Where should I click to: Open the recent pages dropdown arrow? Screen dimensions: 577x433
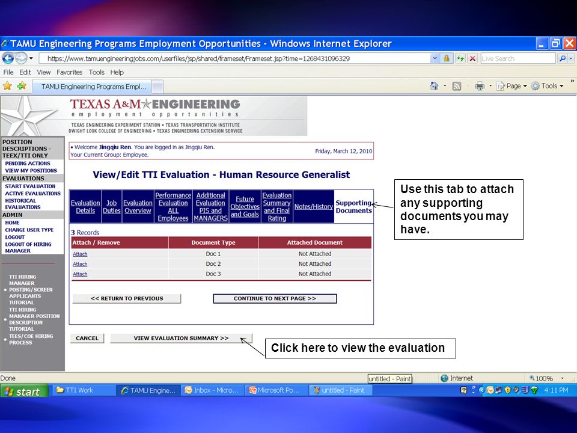click(31, 58)
